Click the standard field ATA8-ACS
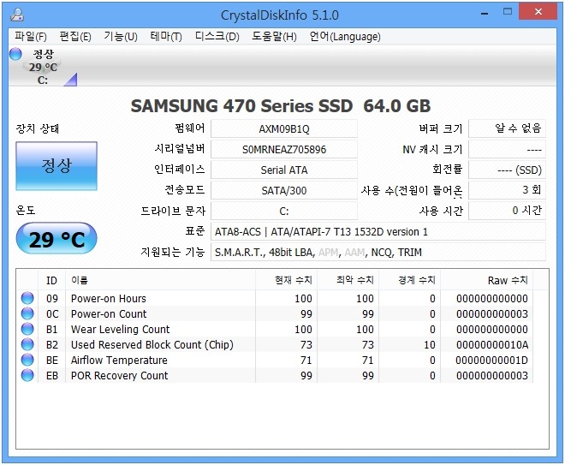 coord(378,231)
